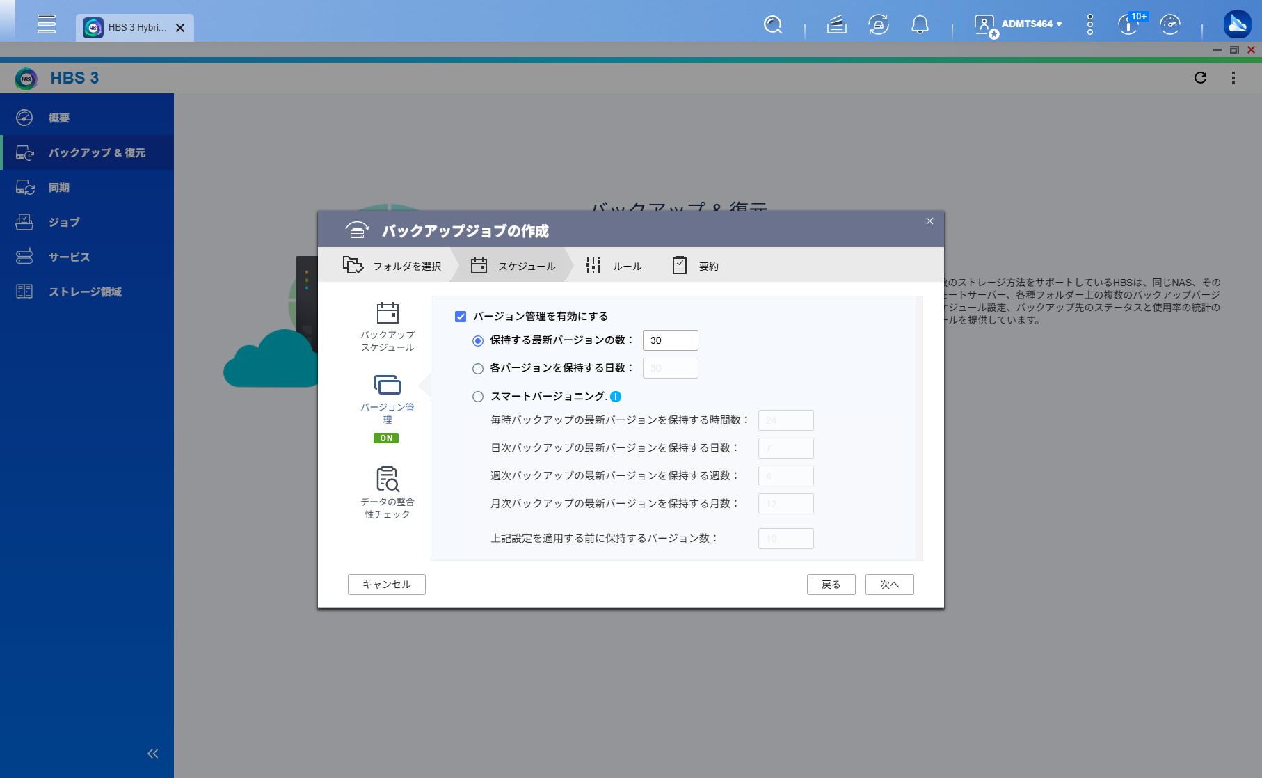Viewport: 1262px width, 778px height.
Task: Go to 要約 wizard step
Action: pyautogui.click(x=695, y=266)
